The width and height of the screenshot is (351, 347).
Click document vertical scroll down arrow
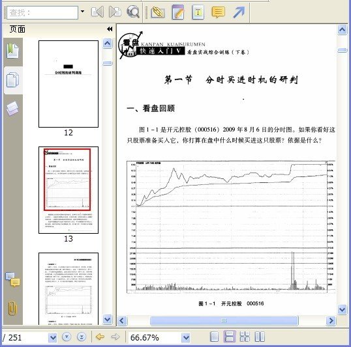[343, 310]
